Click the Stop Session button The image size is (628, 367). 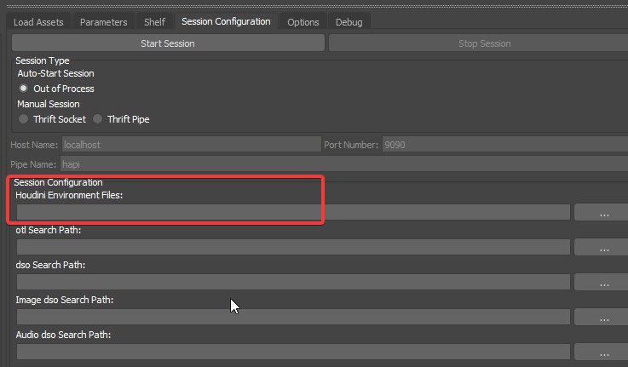[479, 43]
